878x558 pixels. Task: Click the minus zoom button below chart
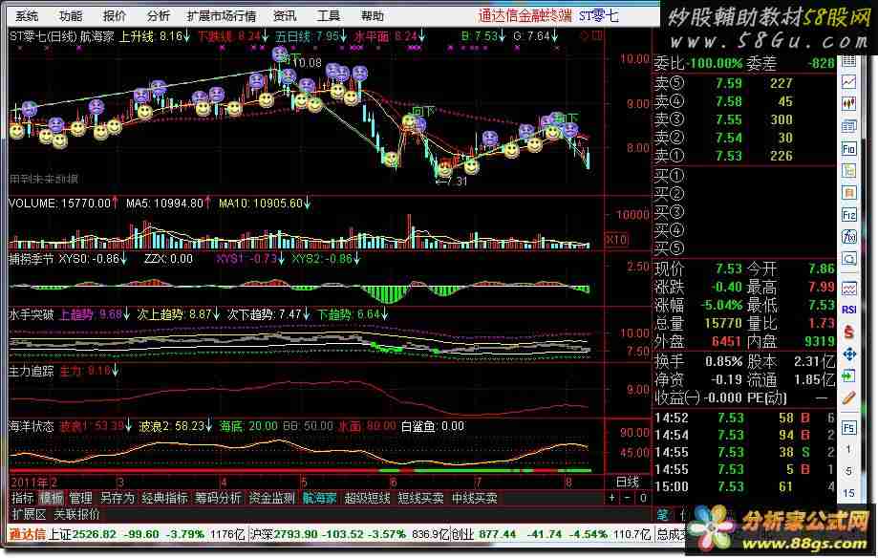point(627,498)
